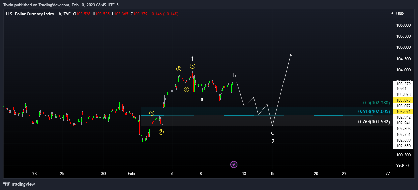Click the 6 date label on time axis

[172, 174]
